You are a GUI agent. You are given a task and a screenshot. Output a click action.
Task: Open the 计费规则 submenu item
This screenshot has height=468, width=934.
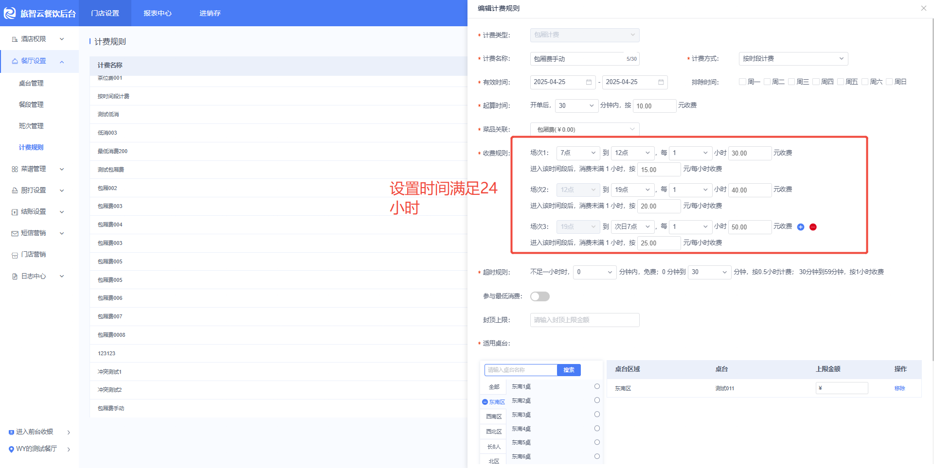[31, 148]
